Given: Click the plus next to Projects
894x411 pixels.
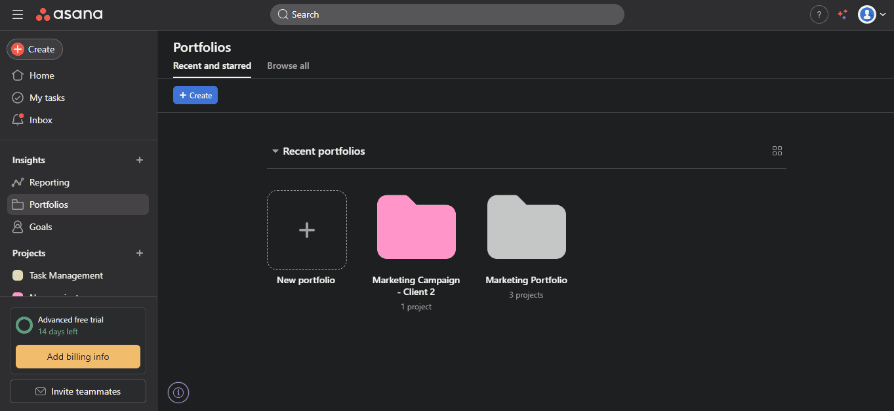Looking at the screenshot, I should coord(139,253).
